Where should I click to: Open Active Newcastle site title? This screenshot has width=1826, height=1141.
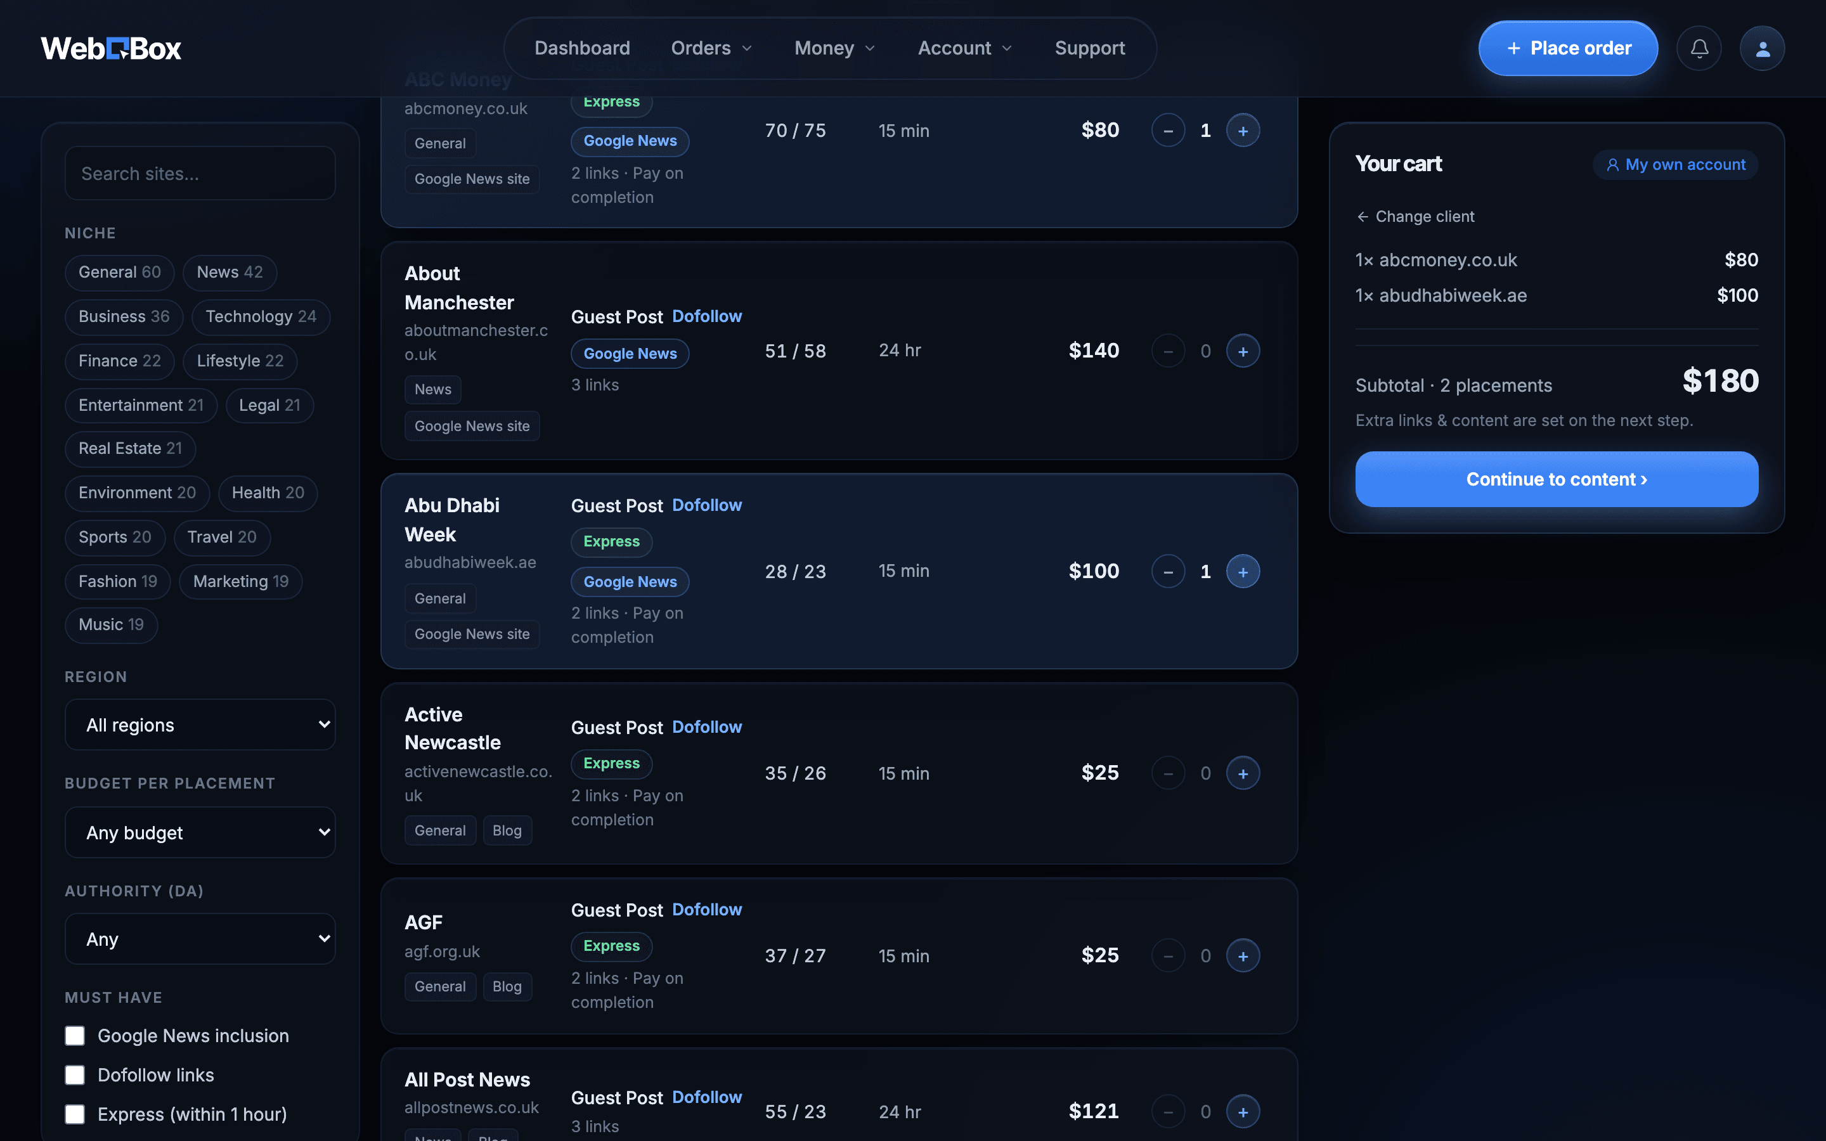453,728
